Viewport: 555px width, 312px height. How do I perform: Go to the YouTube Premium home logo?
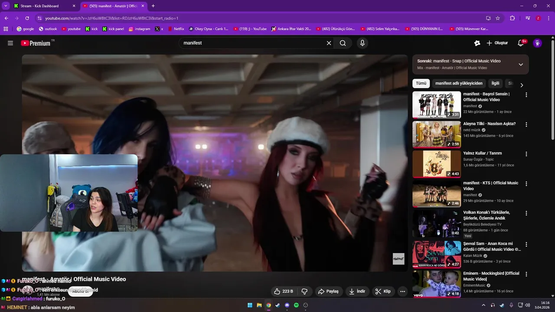36,43
